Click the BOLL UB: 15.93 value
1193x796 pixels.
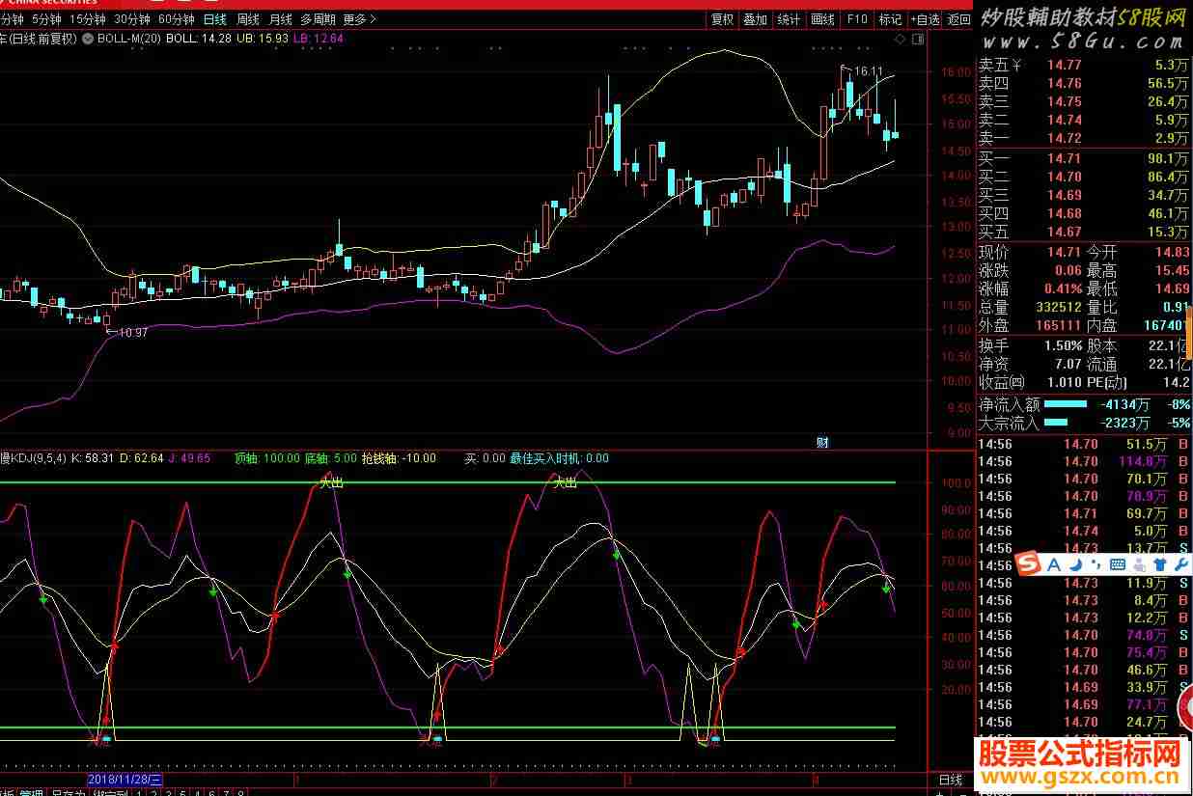263,39
